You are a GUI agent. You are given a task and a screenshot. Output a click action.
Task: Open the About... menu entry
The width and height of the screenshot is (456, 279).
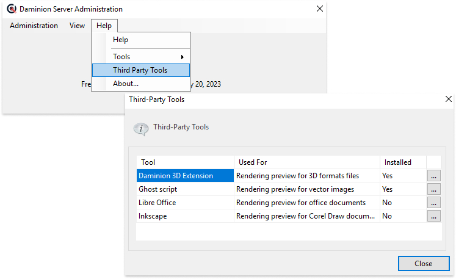coord(141,84)
